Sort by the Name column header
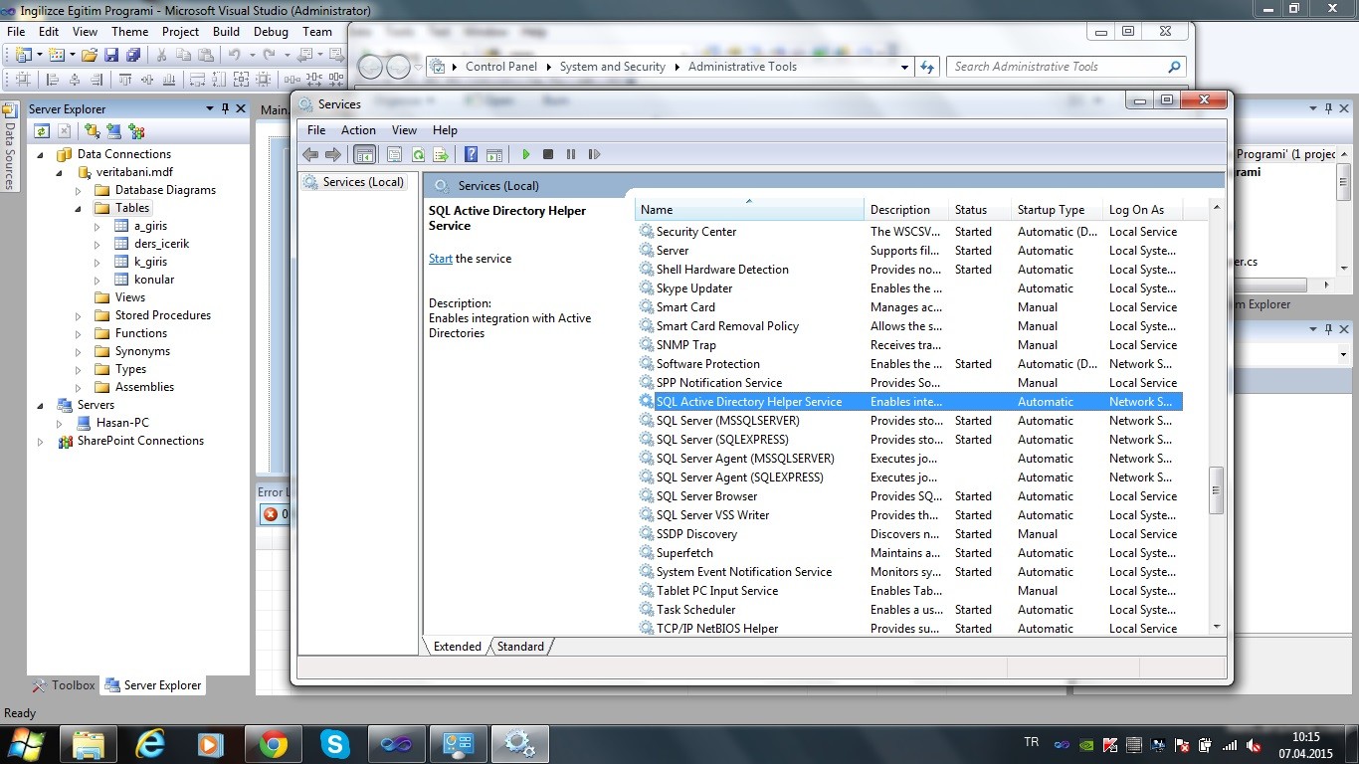The image size is (1359, 764). (749, 210)
